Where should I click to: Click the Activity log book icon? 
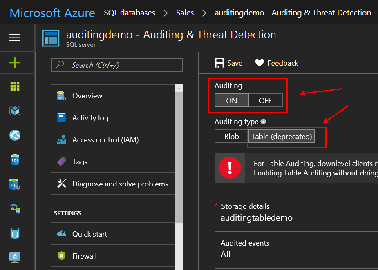click(61, 118)
